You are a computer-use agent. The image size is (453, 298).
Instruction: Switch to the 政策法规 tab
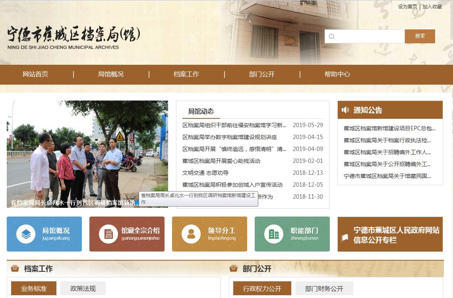point(83,288)
